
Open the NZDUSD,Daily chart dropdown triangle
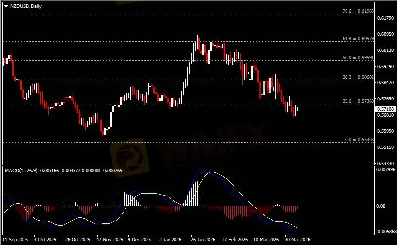pos(6,6)
